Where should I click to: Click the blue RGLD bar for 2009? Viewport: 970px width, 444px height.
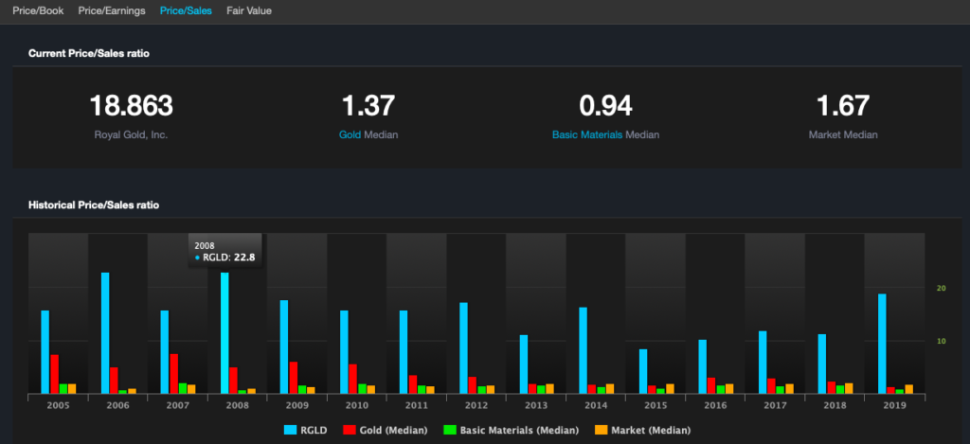(x=284, y=346)
